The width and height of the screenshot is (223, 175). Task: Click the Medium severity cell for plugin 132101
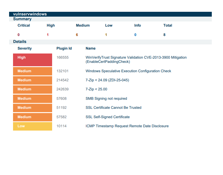pos(32,71)
